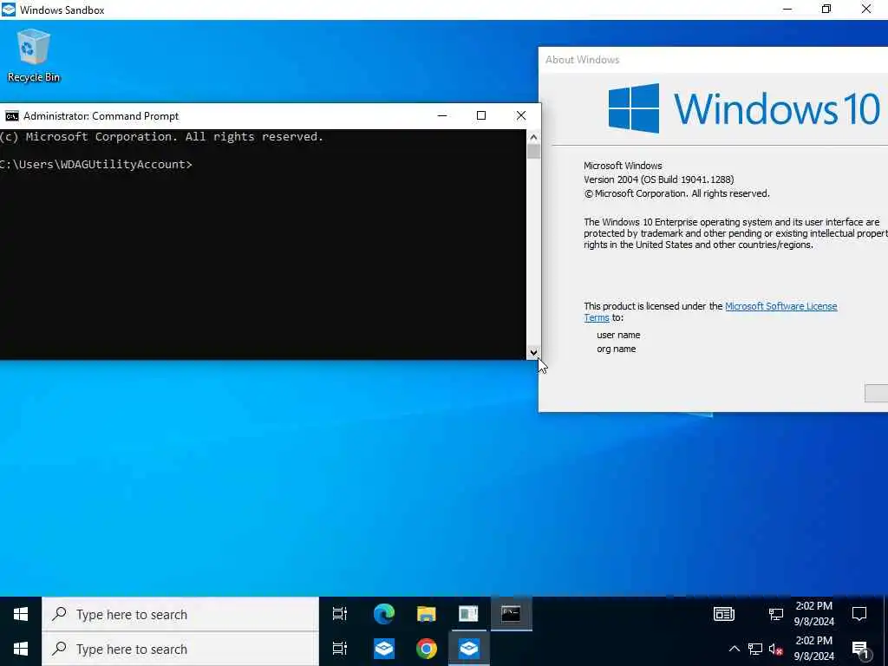
Task: Minimize the Windows Sandbox window
Action: point(787,9)
